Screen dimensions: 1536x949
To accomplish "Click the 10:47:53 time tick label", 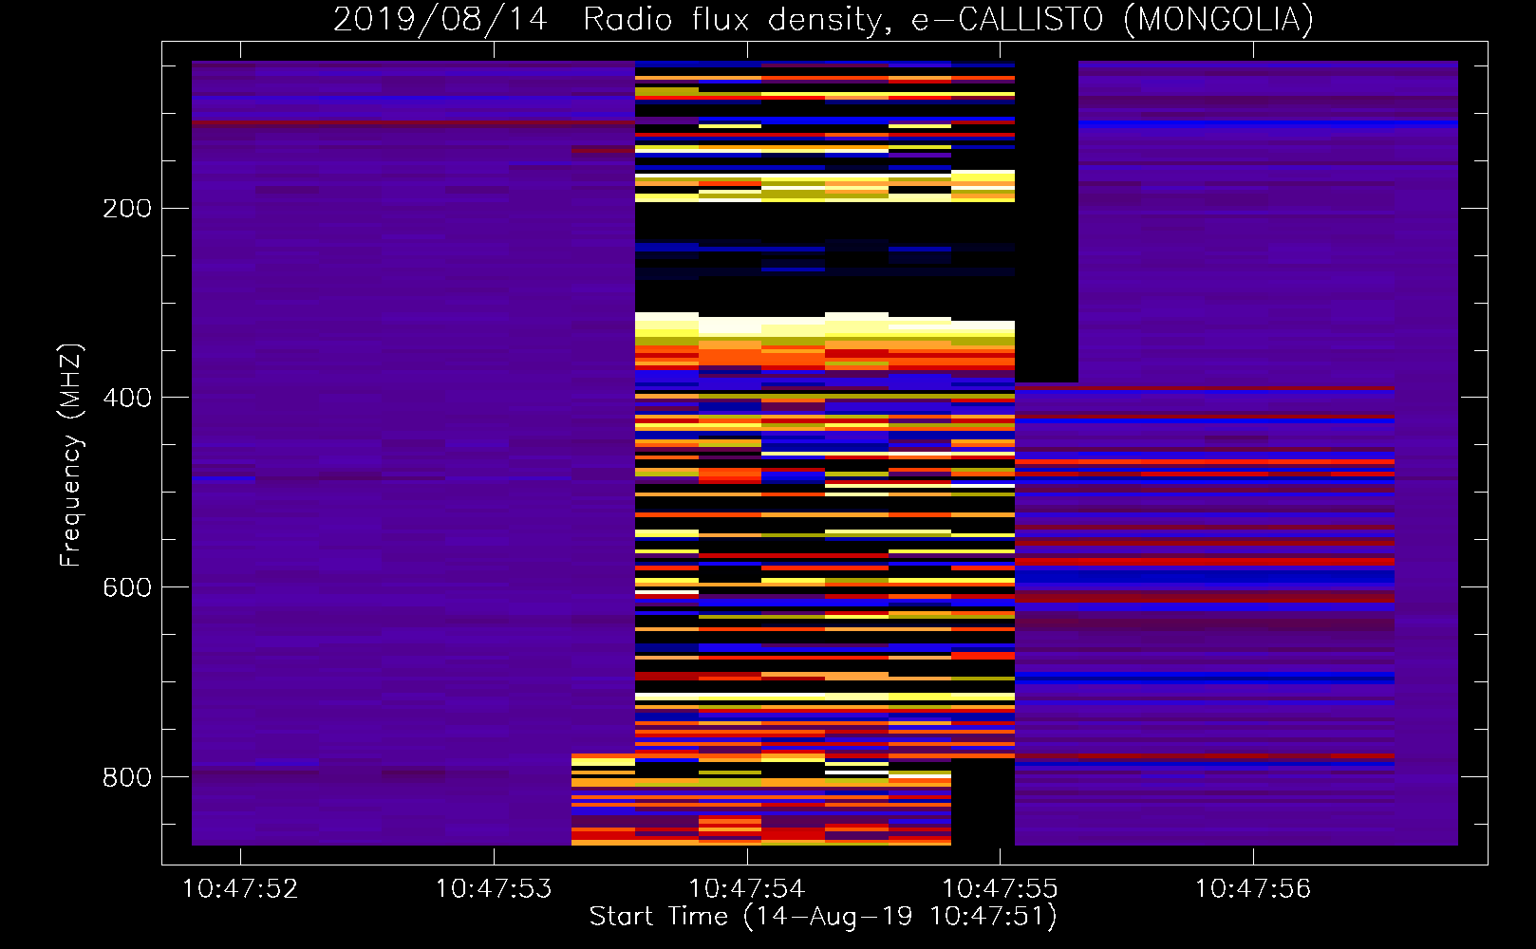I will click(494, 889).
